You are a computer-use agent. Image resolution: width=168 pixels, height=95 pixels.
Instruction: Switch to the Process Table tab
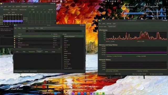pyautogui.click(x=103, y=27)
